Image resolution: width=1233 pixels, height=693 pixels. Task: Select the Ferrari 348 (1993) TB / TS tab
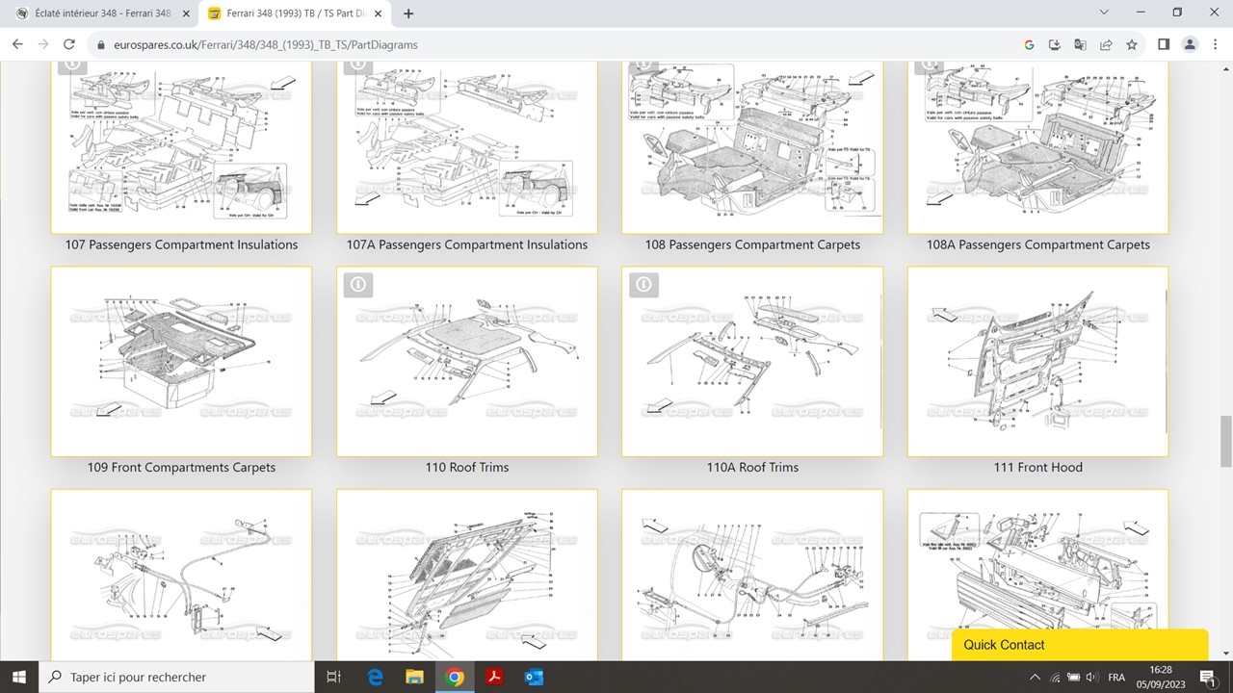tap(294, 13)
